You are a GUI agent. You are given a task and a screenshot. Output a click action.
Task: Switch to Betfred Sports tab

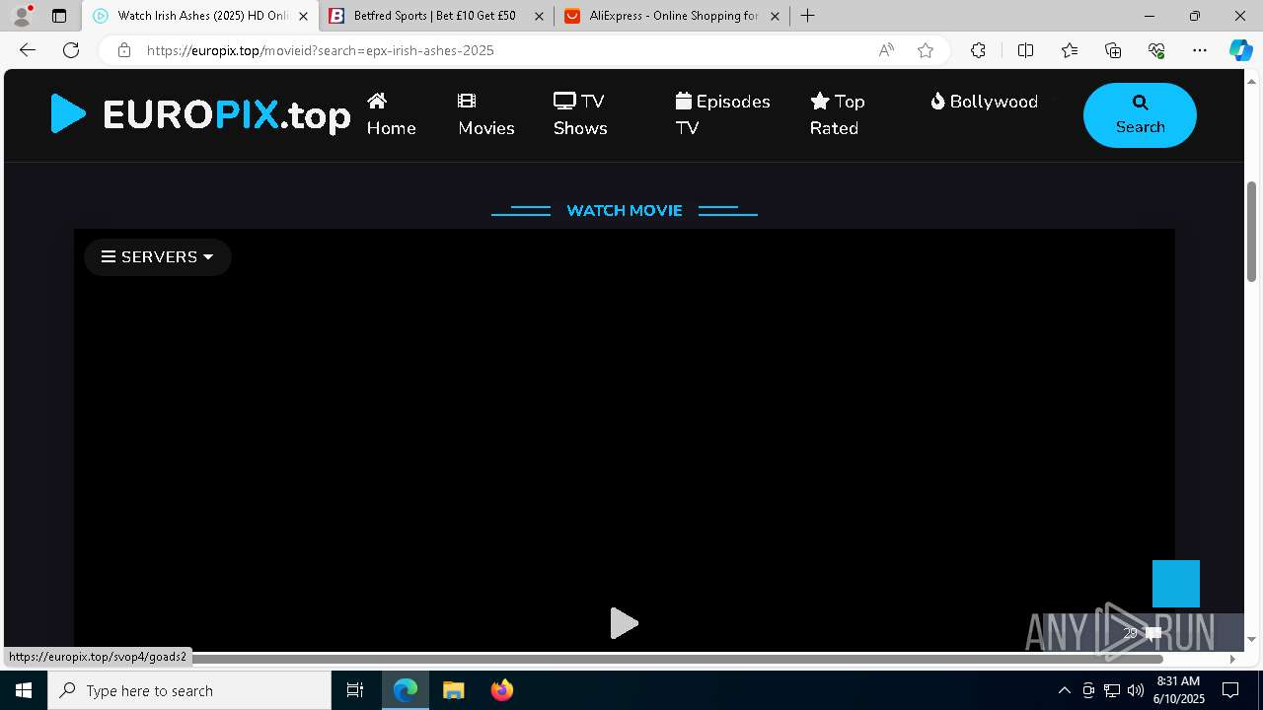436,16
